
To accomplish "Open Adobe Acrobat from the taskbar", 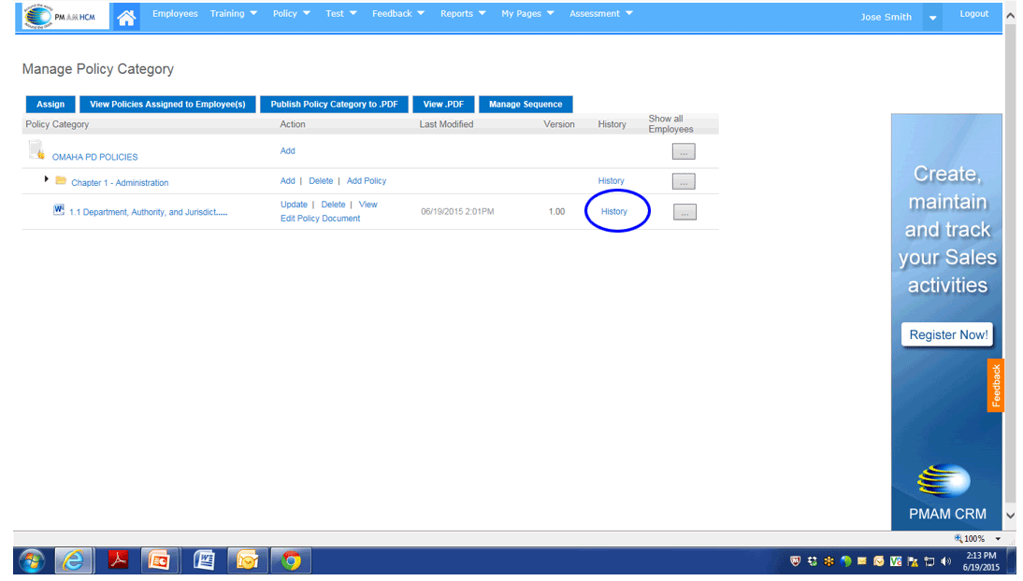I will (119, 560).
